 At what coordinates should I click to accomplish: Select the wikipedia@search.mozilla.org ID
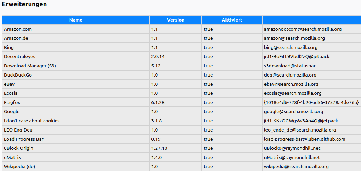[296, 167]
